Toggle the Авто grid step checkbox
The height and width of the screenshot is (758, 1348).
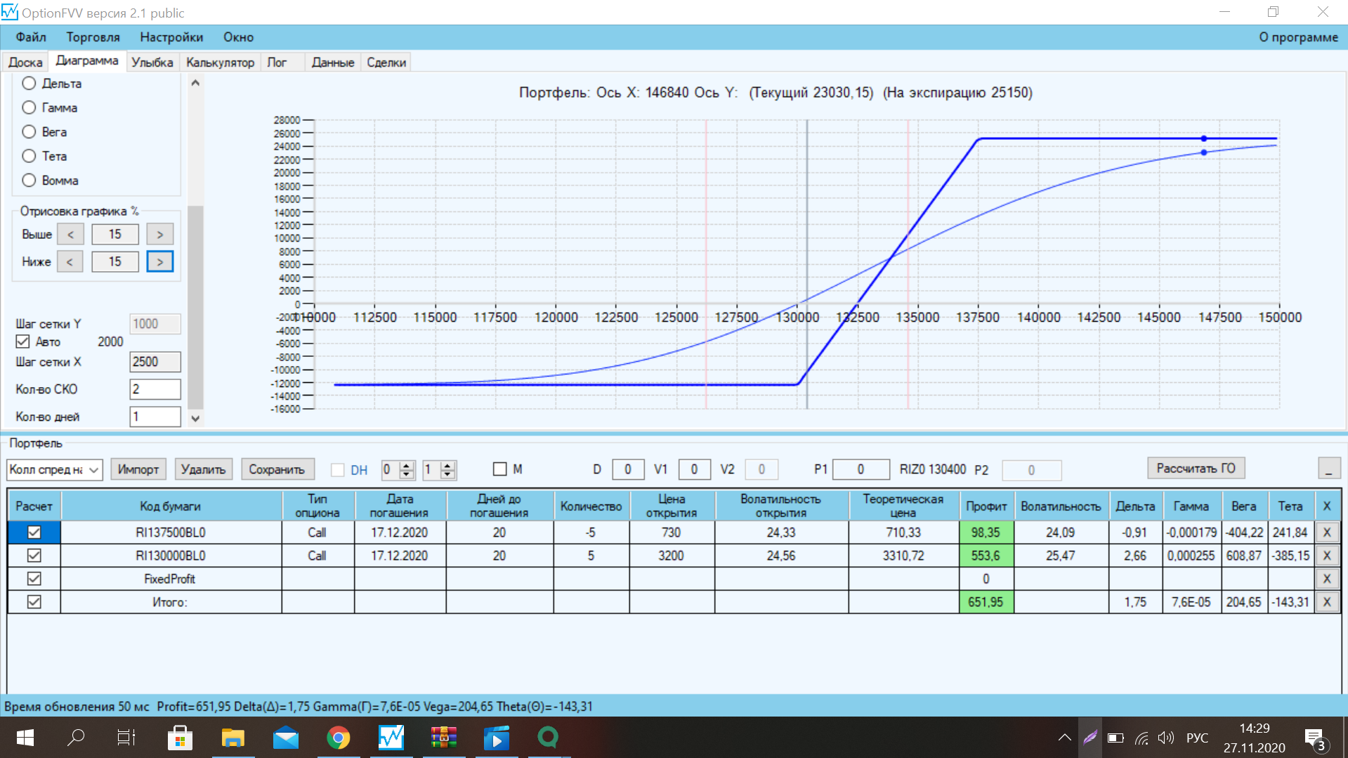22,341
